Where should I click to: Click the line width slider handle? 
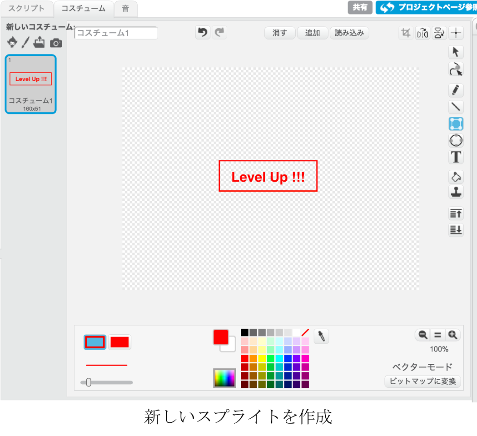[x=89, y=382]
